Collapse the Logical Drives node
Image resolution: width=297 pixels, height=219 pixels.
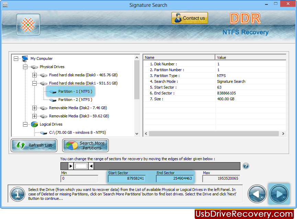point(25,125)
